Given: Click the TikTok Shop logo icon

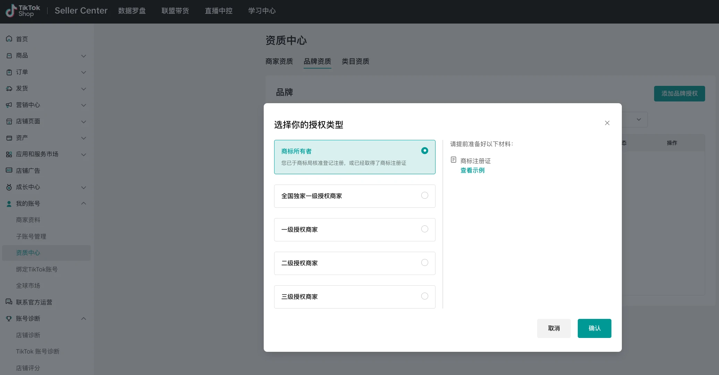Looking at the screenshot, I should [x=11, y=11].
